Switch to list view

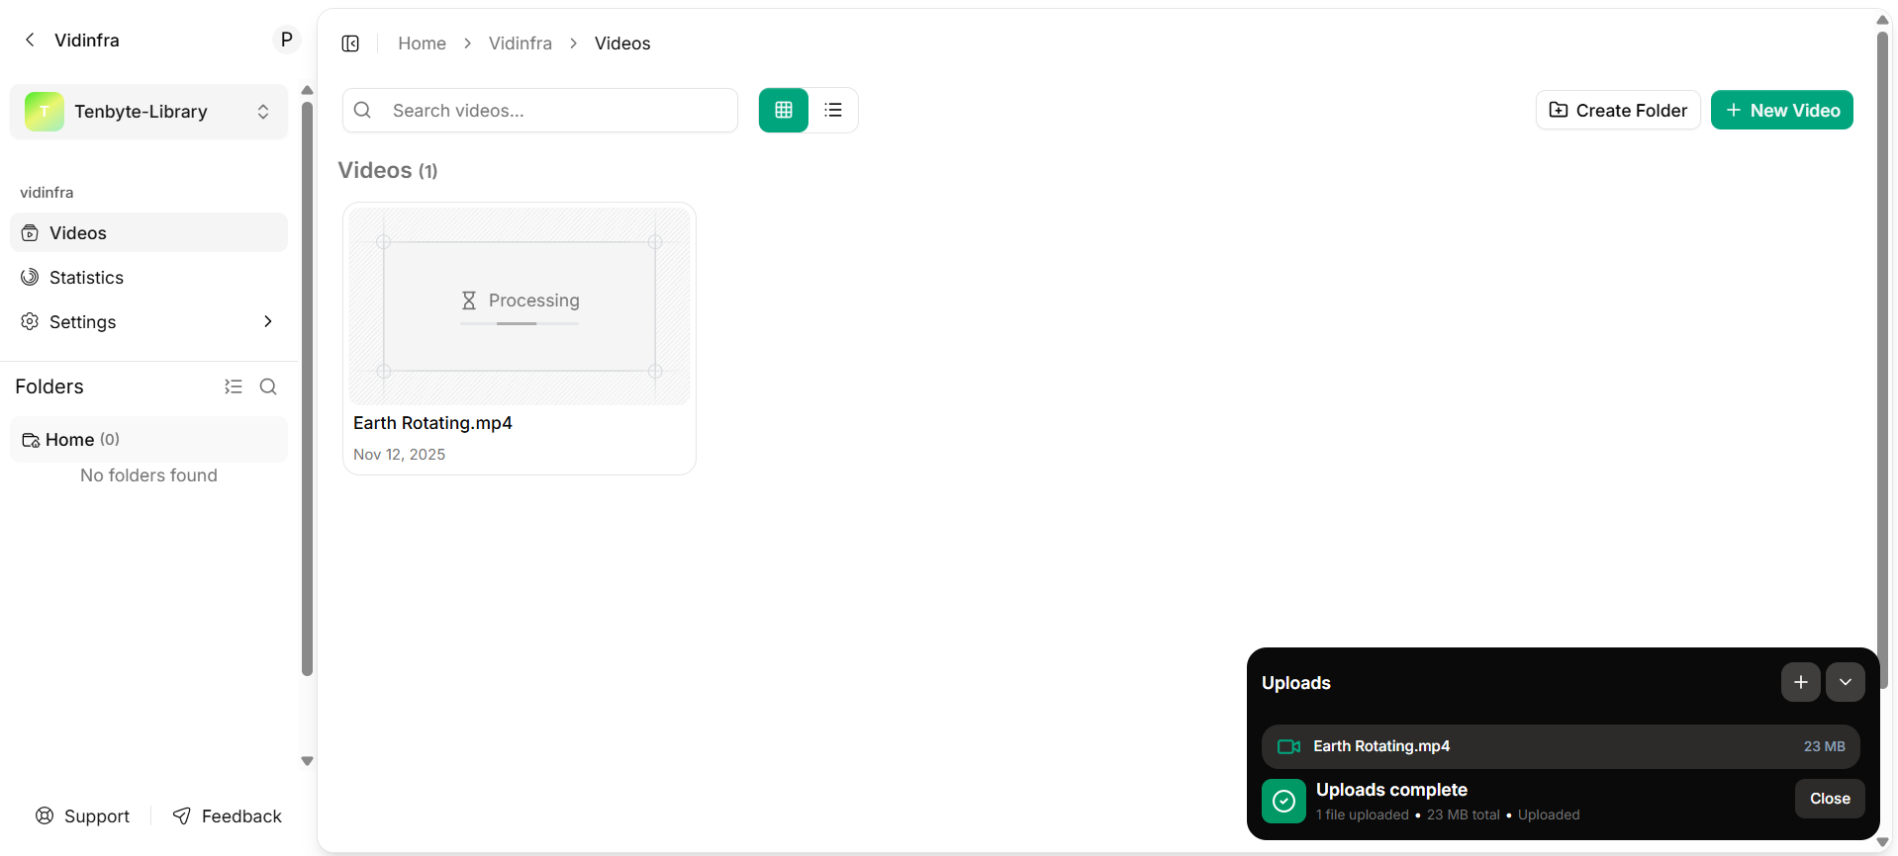pos(833,110)
